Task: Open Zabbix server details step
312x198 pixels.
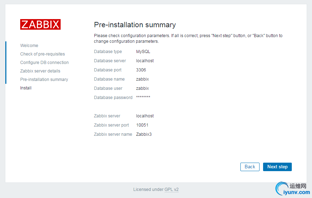Action: point(40,71)
